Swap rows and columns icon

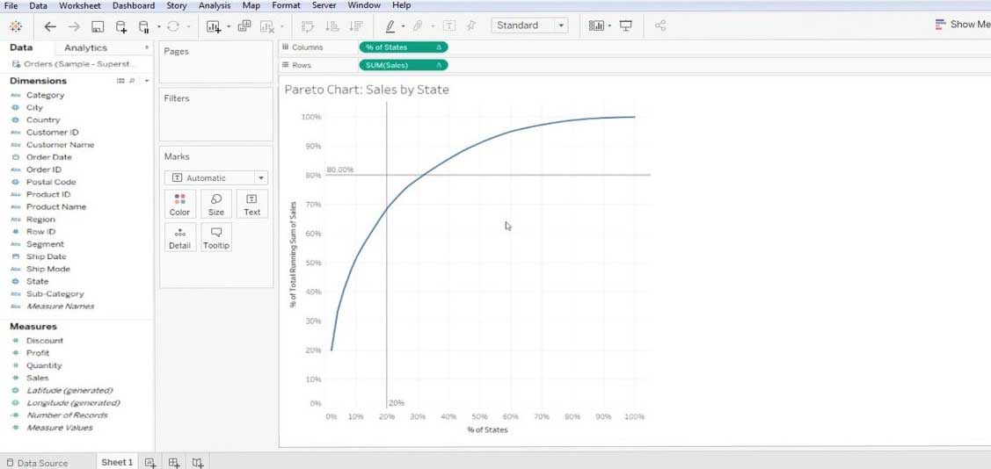pos(308,26)
